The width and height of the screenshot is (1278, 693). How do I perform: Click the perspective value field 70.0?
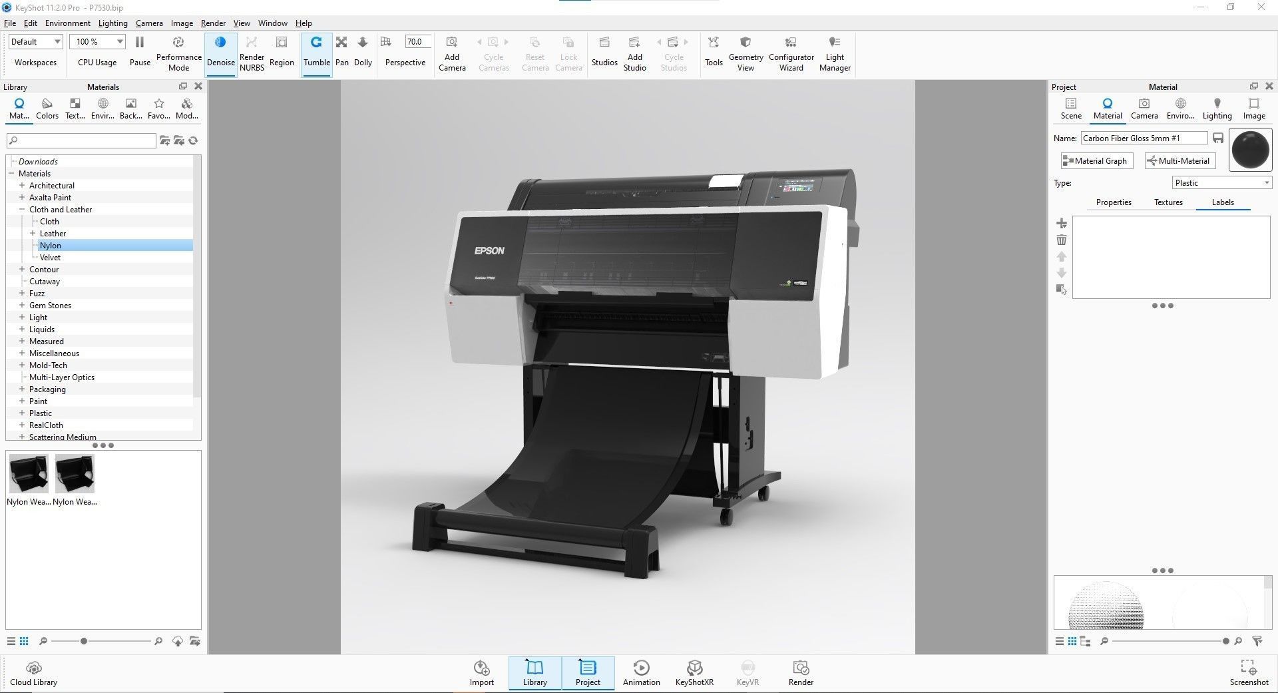418,41
